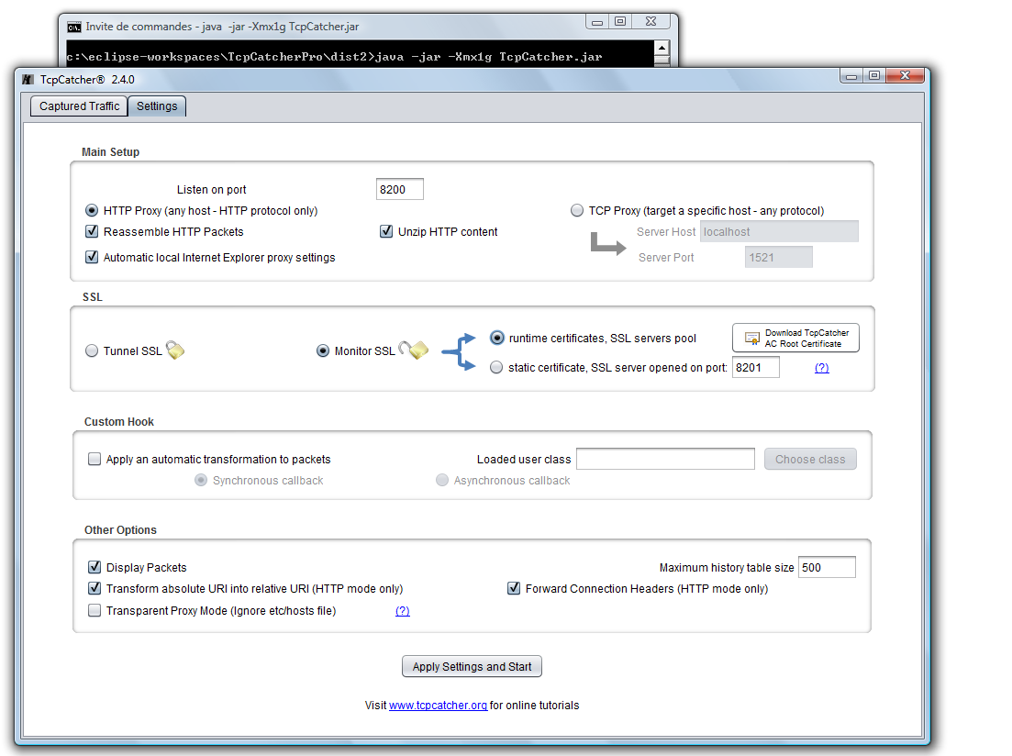The width and height of the screenshot is (1012, 756).
Task: Click the Listen on port field
Action: pyautogui.click(x=399, y=189)
